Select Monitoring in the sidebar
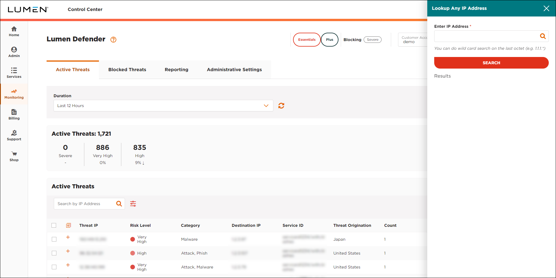Image resolution: width=556 pixels, height=278 pixels. pyautogui.click(x=14, y=94)
